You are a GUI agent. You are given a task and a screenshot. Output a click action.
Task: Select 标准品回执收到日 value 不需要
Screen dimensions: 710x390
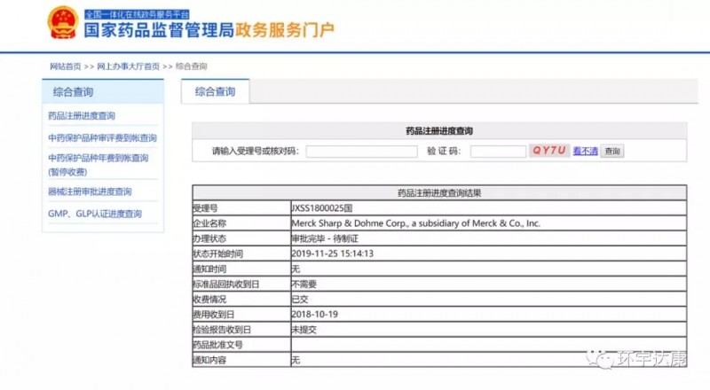click(x=304, y=285)
